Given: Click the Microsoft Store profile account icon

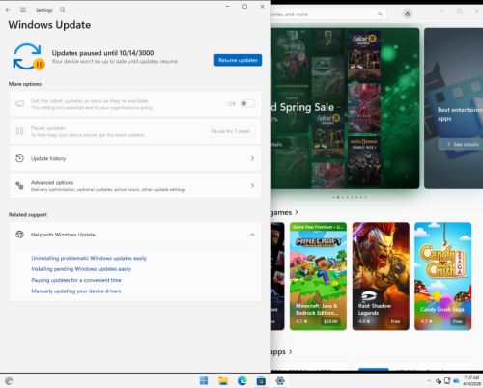Looking at the screenshot, I should [408, 14].
